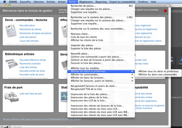
Task: Choose Afficher les clients de la liste
Action: pos(101,40)
